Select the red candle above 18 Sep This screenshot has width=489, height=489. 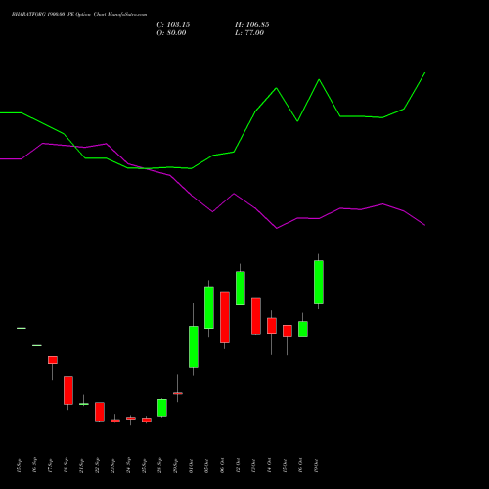pos(68,390)
